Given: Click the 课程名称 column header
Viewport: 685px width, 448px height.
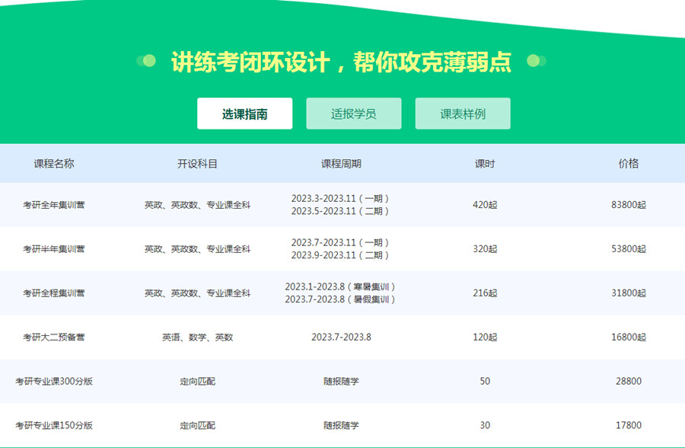Looking at the screenshot, I should [54, 164].
